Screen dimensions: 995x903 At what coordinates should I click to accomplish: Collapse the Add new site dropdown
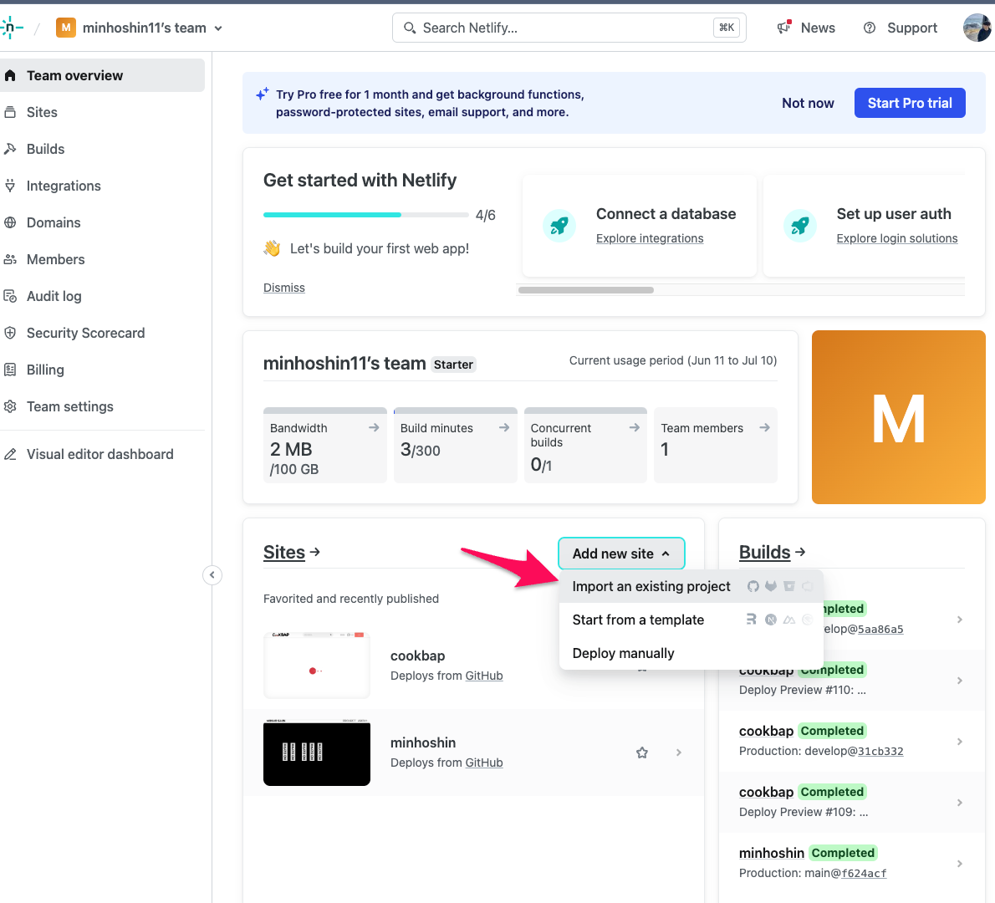(x=621, y=554)
